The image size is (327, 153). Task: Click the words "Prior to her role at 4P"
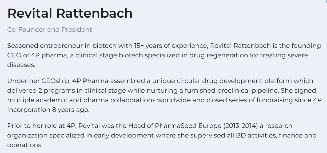pos(39,125)
